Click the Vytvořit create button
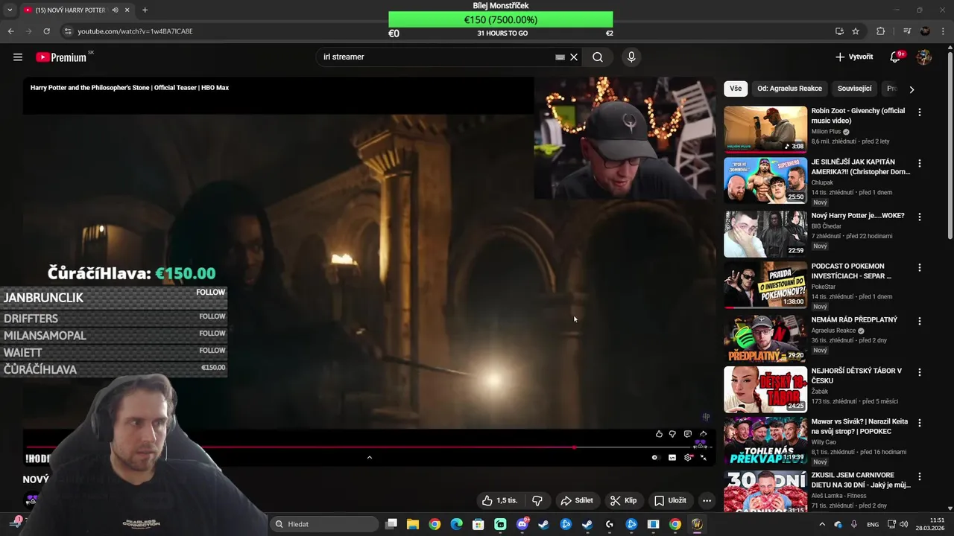Viewport: 954px width, 536px height. tap(854, 57)
